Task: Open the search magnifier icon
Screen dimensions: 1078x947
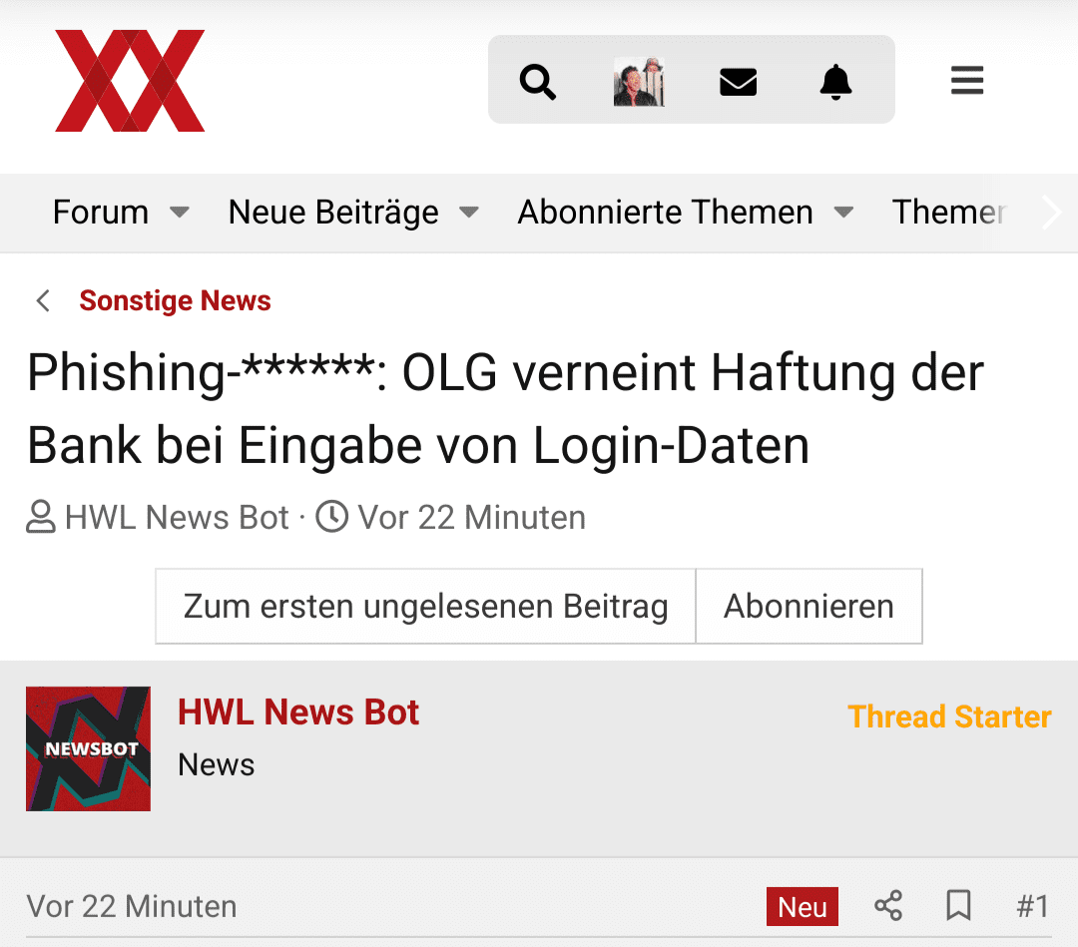Action: pyautogui.click(x=538, y=82)
